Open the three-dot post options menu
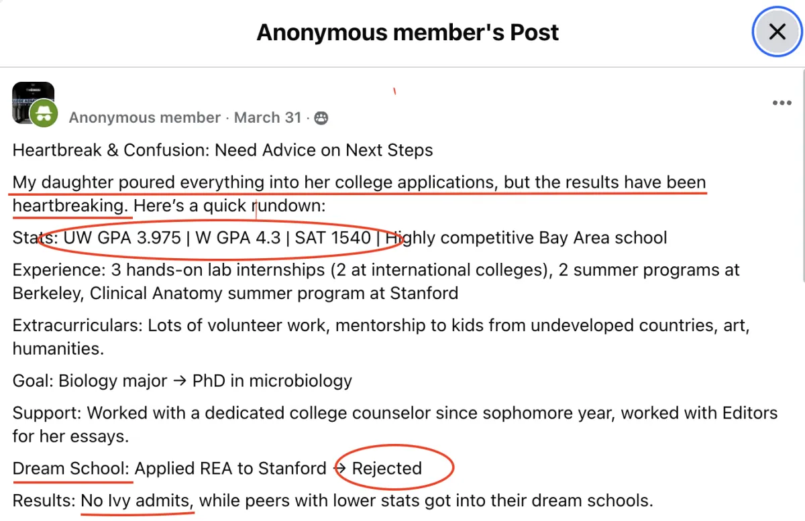This screenshot has height=521, width=805. [x=782, y=103]
